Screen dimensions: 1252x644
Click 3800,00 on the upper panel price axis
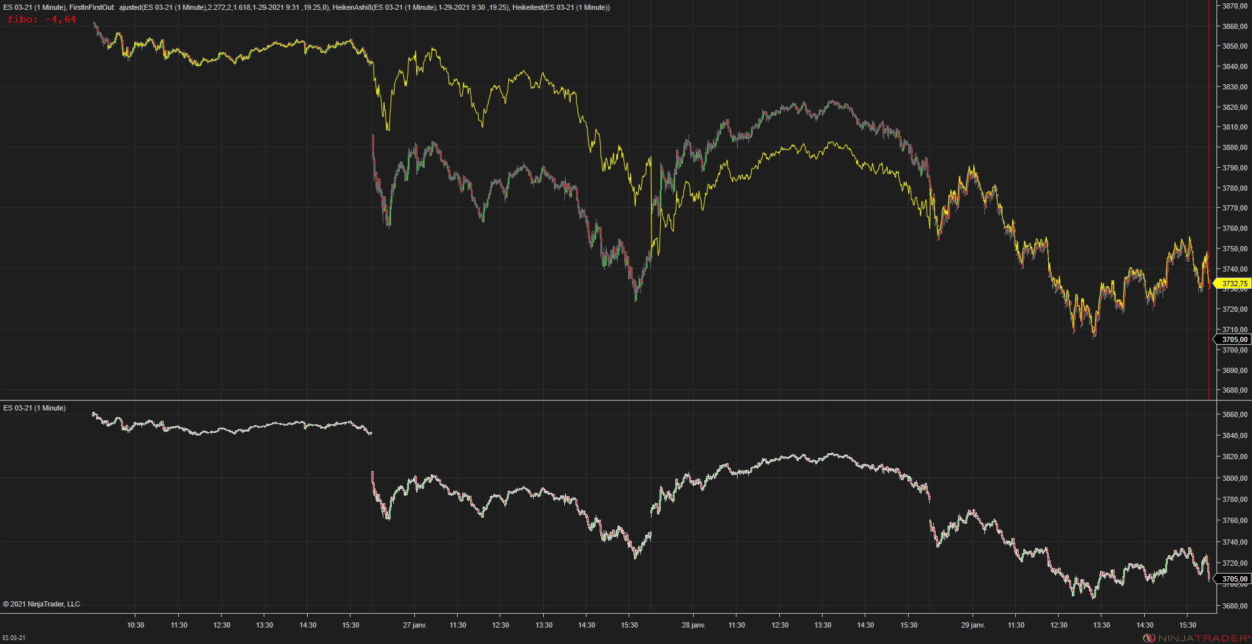tap(1234, 148)
